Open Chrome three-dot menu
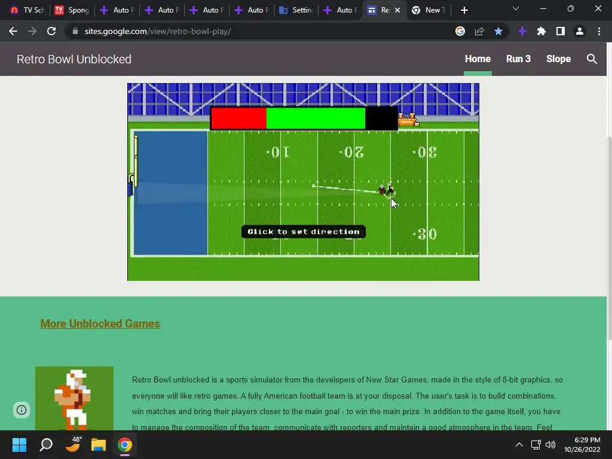 [x=599, y=31]
